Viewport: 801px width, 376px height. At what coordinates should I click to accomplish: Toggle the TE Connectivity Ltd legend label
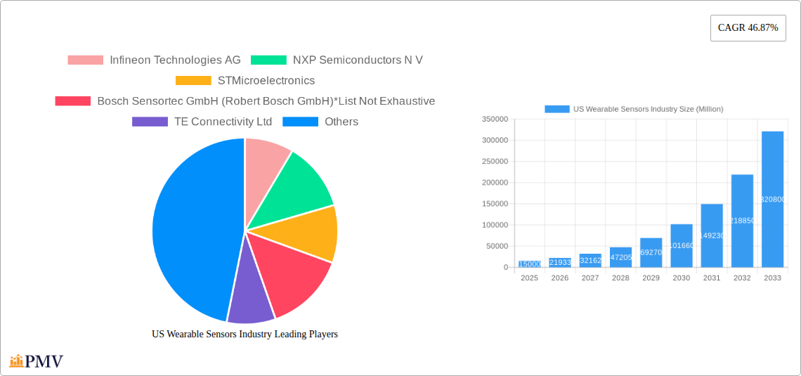[223, 122]
